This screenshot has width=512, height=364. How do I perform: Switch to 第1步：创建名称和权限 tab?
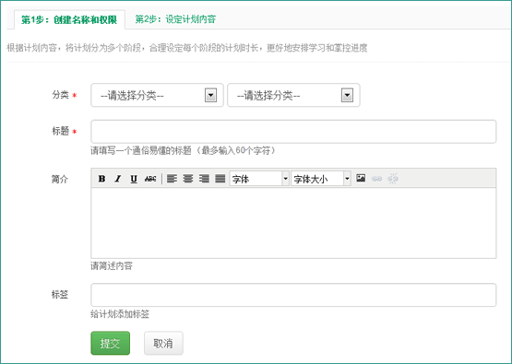coord(69,19)
